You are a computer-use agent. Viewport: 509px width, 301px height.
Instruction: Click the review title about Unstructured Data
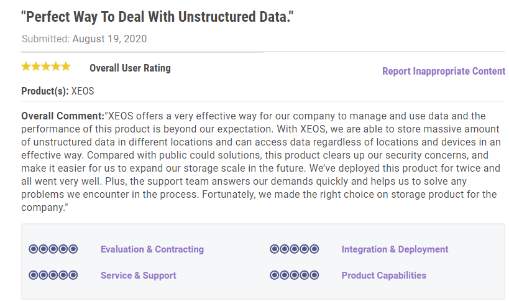157,17
